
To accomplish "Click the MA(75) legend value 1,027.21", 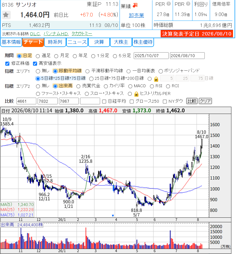I will coord(26,215).
